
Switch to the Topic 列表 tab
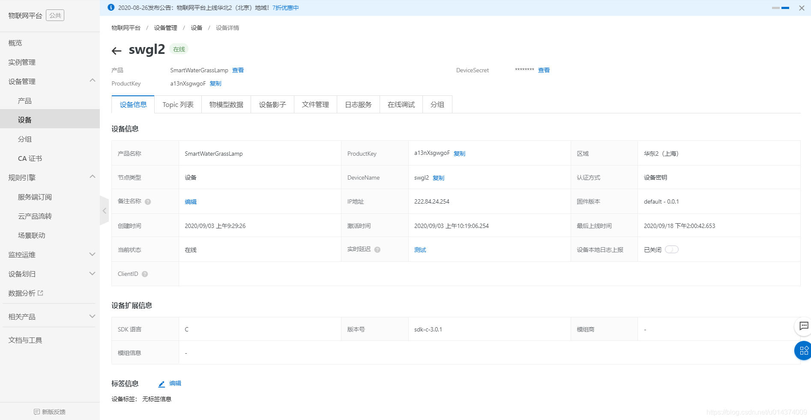pyautogui.click(x=178, y=104)
